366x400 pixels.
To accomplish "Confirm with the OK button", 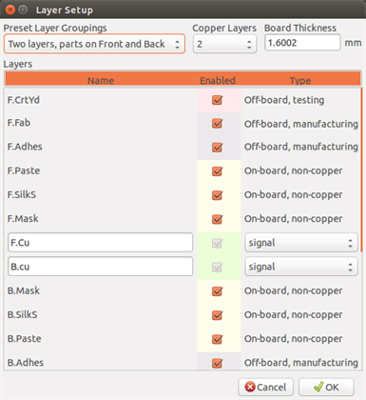I will 326,387.
